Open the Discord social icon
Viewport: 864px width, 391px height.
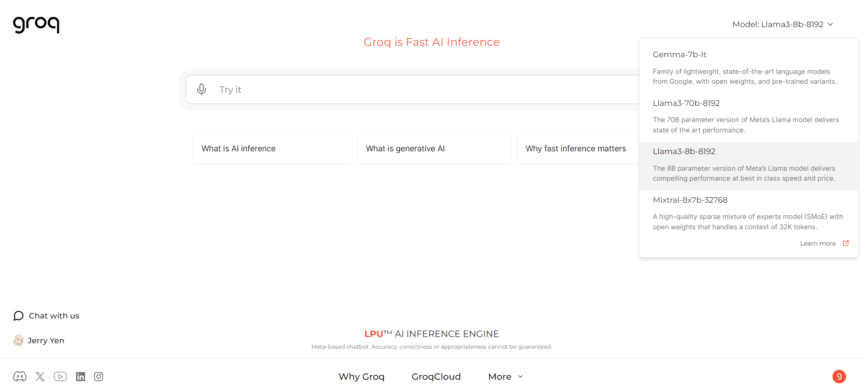click(20, 377)
